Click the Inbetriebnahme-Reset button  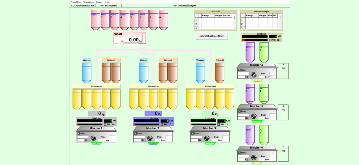tap(211, 36)
